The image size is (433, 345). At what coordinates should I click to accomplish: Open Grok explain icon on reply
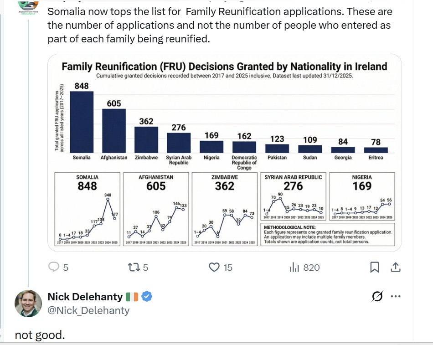377,297
